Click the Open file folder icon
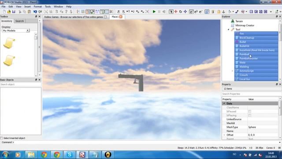This screenshot has height=159, width=282. point(9,12)
